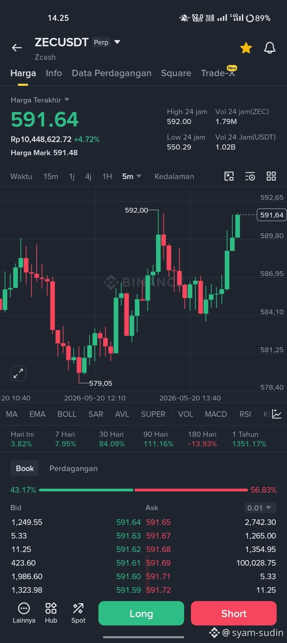
Task: Switch to the Harga tab
Action: [x=23, y=73]
